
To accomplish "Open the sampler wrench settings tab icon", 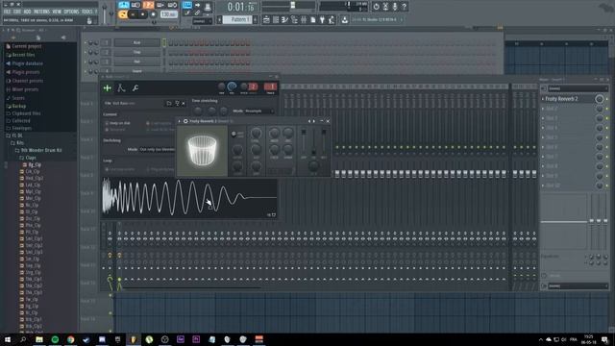I will click(x=135, y=88).
